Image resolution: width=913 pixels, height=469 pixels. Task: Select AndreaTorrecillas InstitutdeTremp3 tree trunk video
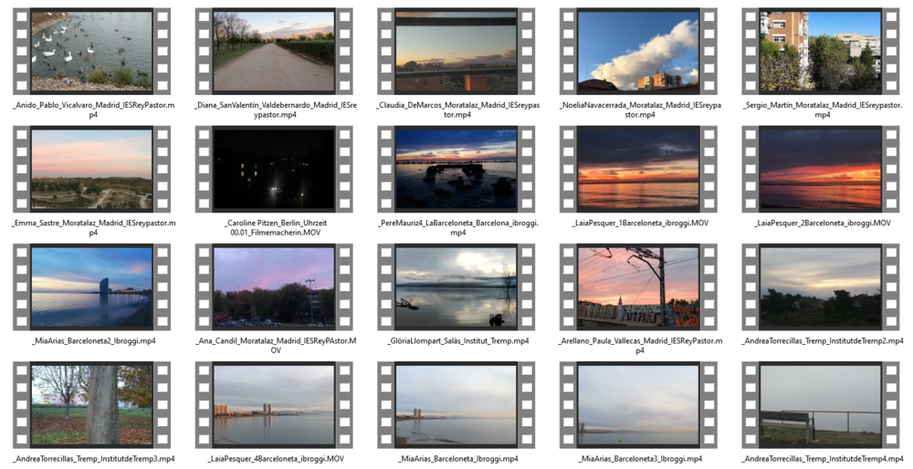(x=92, y=405)
